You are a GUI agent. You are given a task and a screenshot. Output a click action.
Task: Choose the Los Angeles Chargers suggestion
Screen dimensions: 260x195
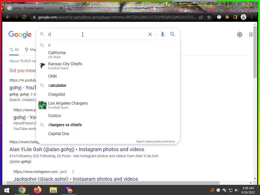coord(108,105)
